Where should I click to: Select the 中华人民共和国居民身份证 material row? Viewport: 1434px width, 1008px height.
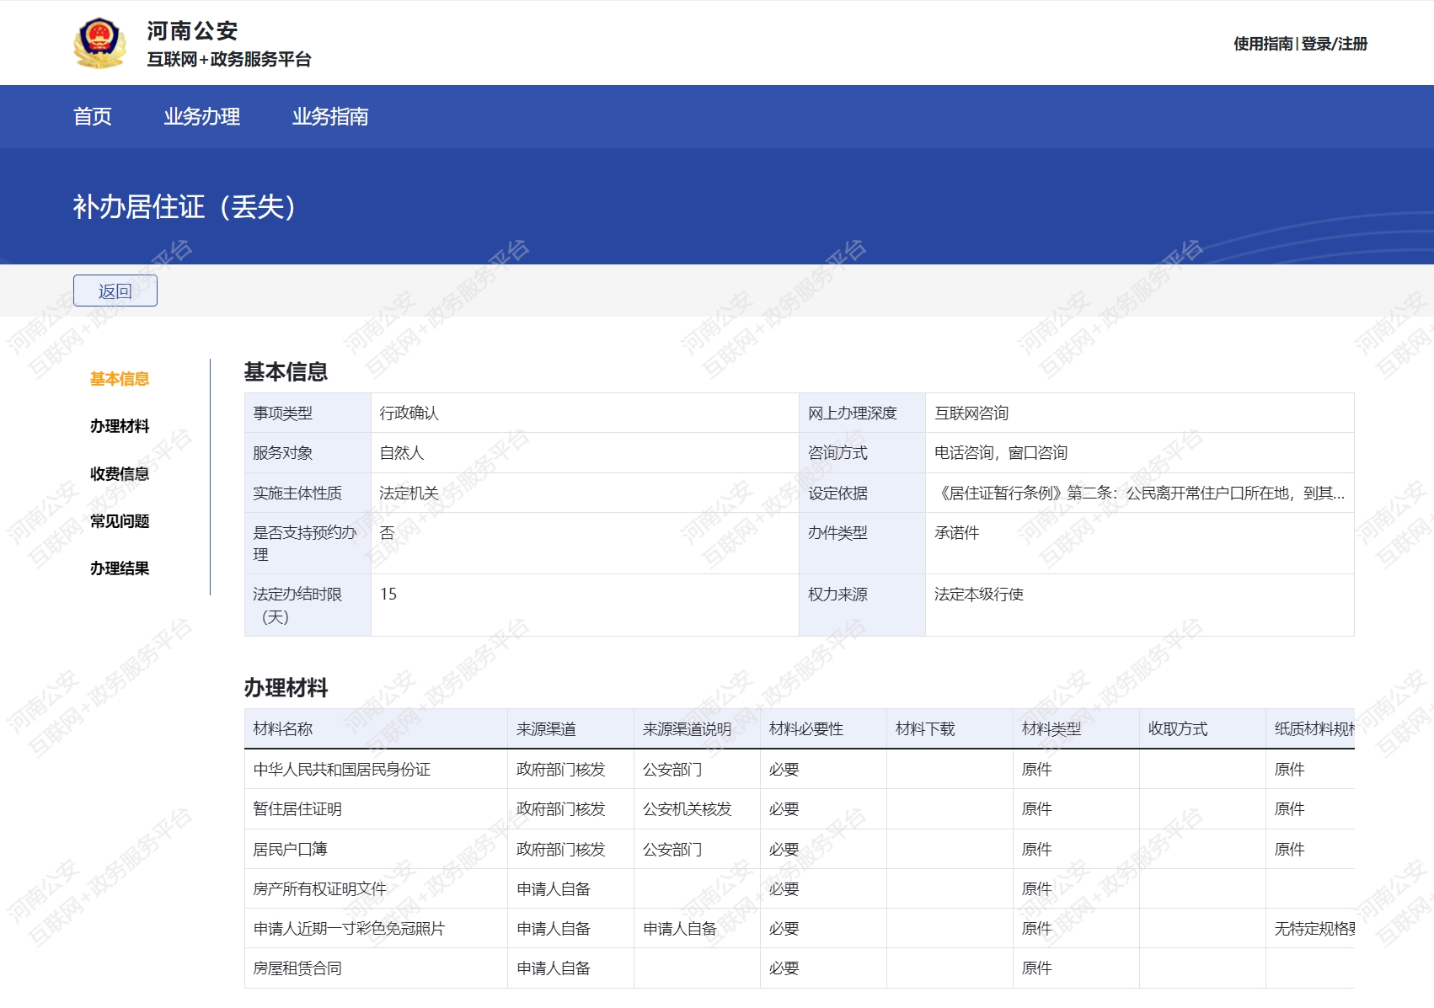[x=342, y=770]
